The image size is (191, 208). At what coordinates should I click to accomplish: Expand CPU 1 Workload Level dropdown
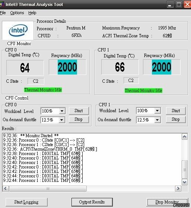pos(157,110)
